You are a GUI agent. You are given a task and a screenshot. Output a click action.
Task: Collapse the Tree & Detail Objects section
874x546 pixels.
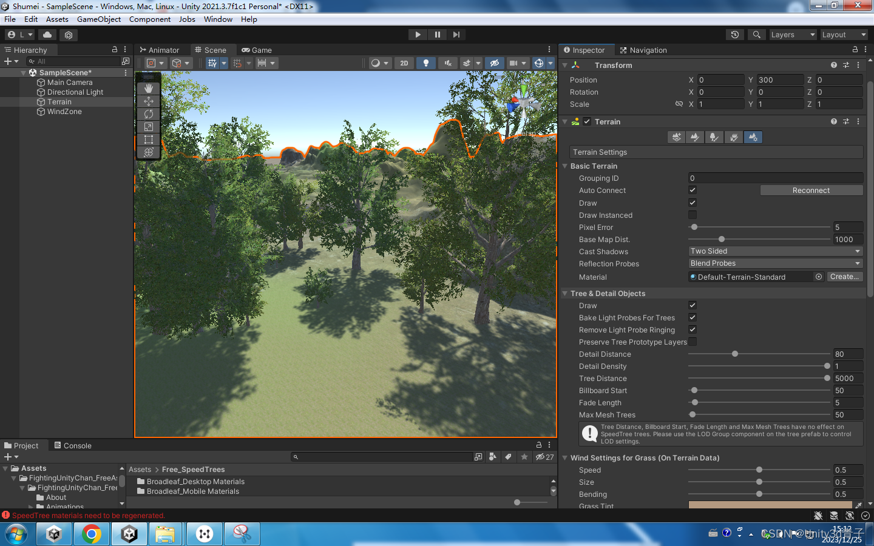565,293
